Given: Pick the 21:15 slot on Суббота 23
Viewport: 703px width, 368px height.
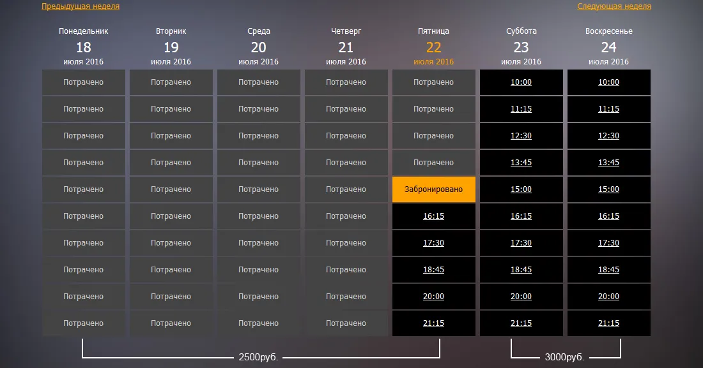Looking at the screenshot, I should coord(521,323).
